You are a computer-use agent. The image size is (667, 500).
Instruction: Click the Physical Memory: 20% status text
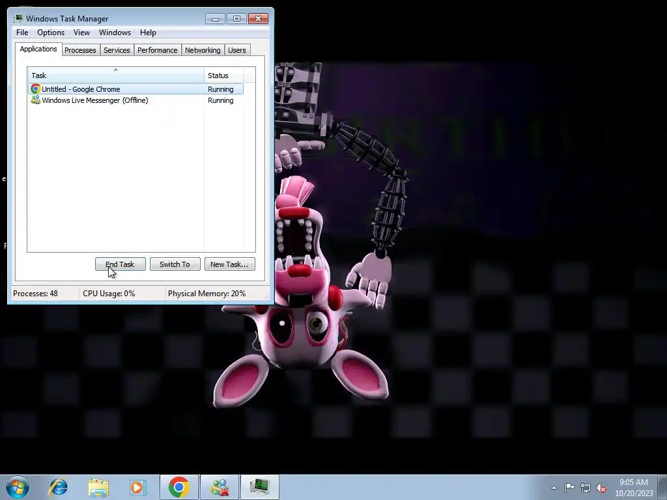click(206, 294)
